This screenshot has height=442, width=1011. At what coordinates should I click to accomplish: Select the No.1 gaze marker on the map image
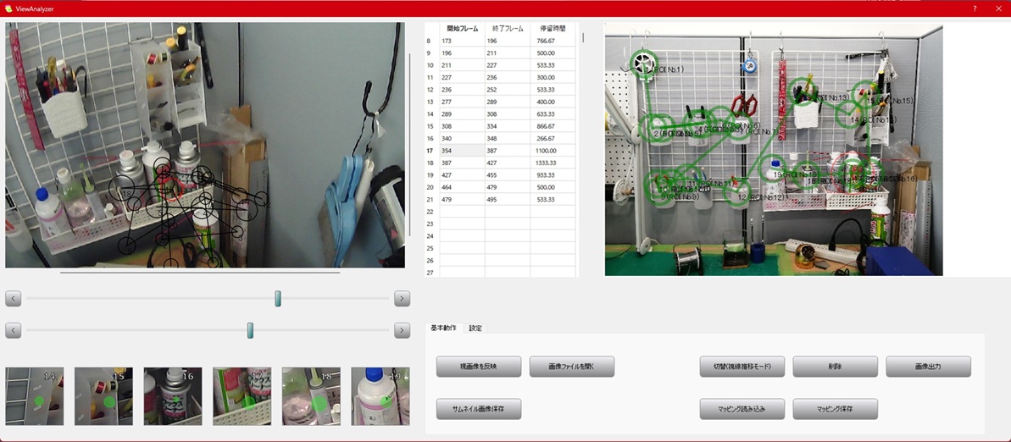pos(644,62)
